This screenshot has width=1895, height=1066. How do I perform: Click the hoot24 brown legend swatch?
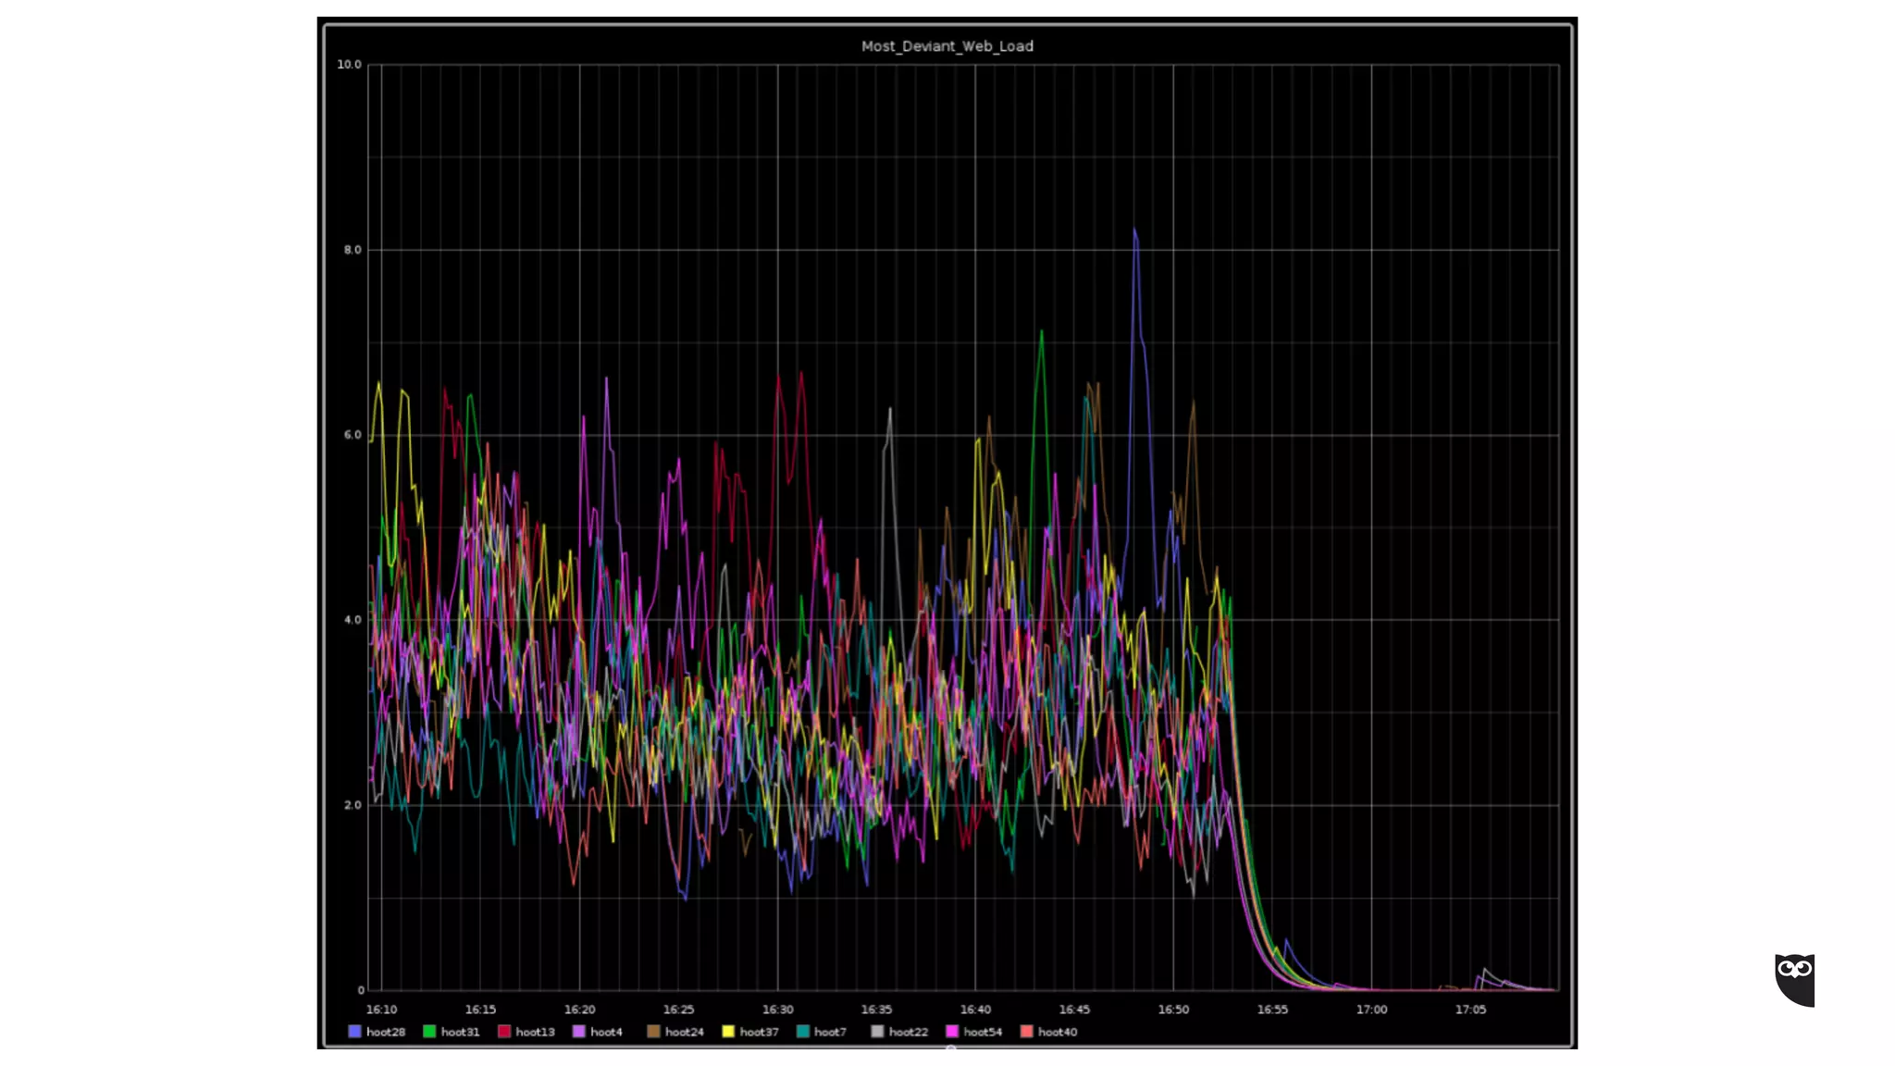coord(653,1031)
